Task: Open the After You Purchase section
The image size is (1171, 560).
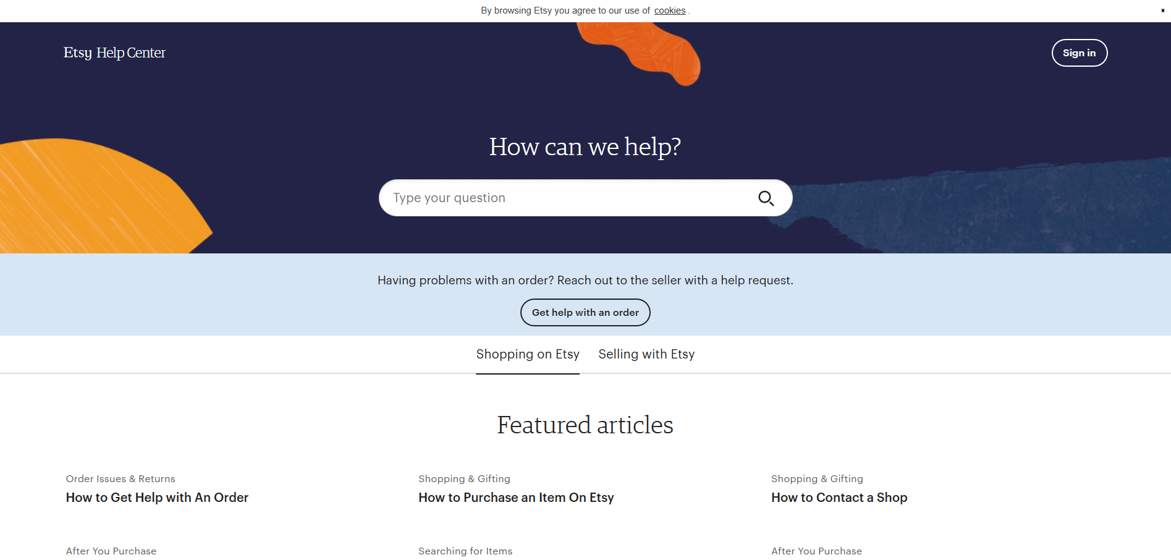Action: [x=111, y=551]
